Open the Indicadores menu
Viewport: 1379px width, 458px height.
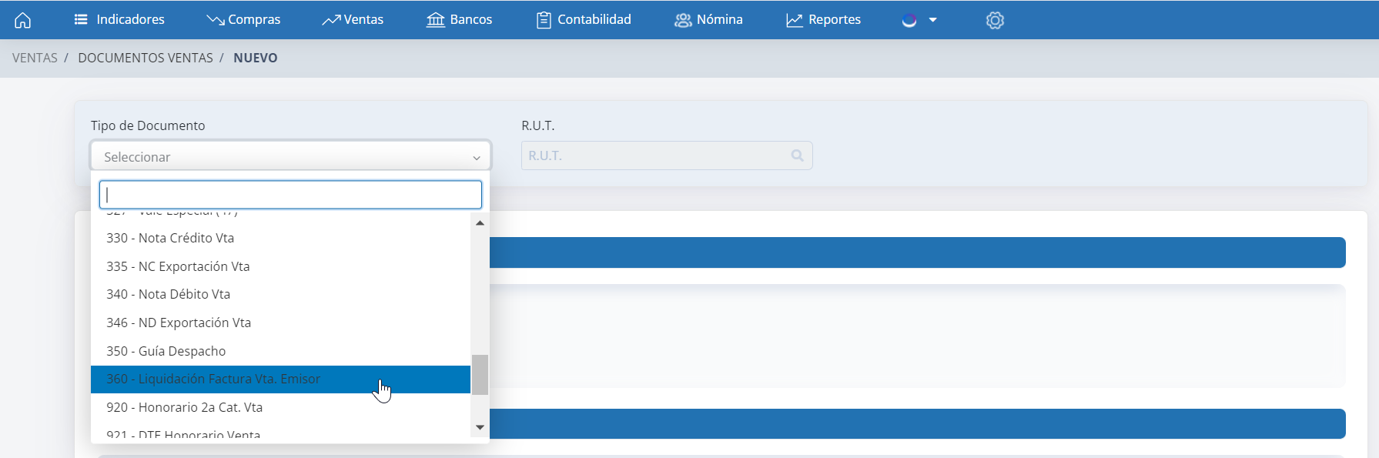[119, 20]
